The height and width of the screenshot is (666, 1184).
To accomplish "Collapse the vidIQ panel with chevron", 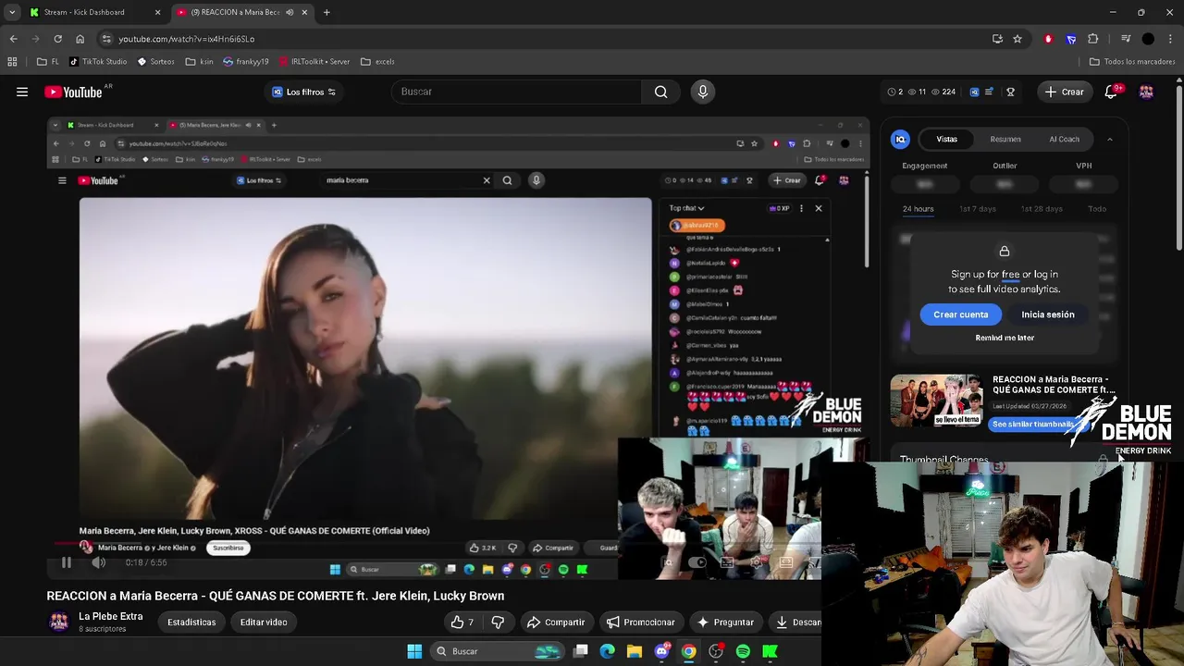I will [x=1109, y=139].
